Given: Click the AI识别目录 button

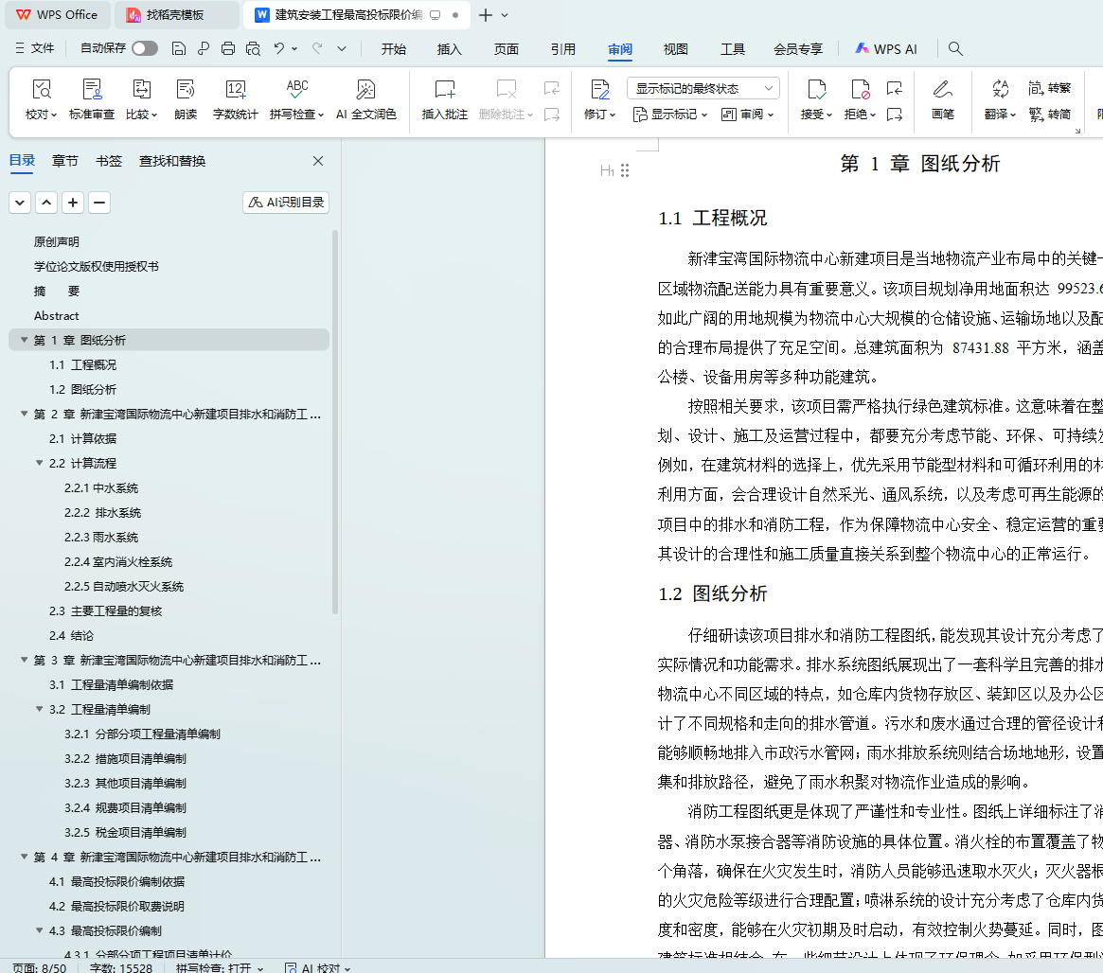Looking at the screenshot, I should (x=286, y=202).
